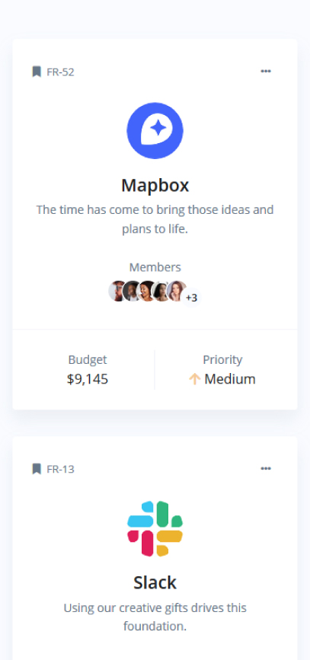Open the three-dot menu on the Mapbox card
The width and height of the screenshot is (310, 660).
(x=266, y=71)
